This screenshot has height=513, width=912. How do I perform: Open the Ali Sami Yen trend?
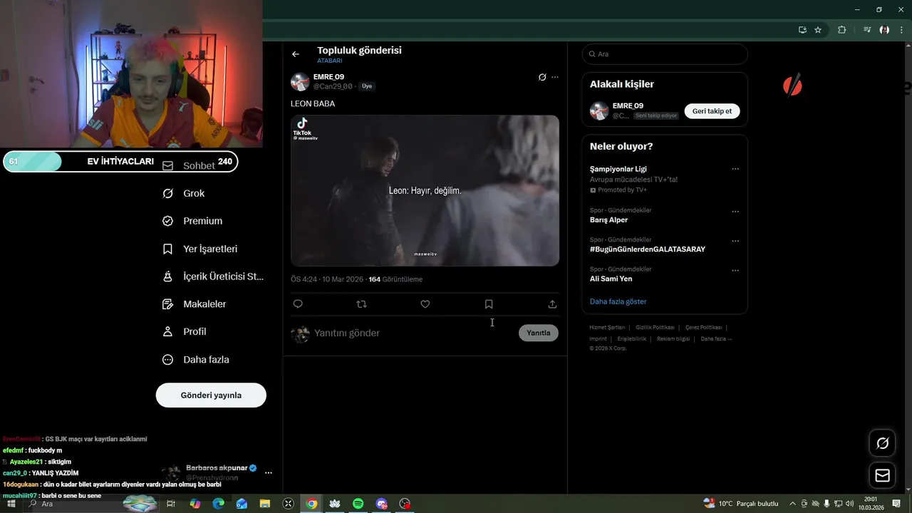coord(611,279)
